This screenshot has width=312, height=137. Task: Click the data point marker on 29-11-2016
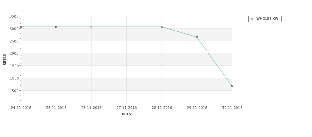click(197, 37)
